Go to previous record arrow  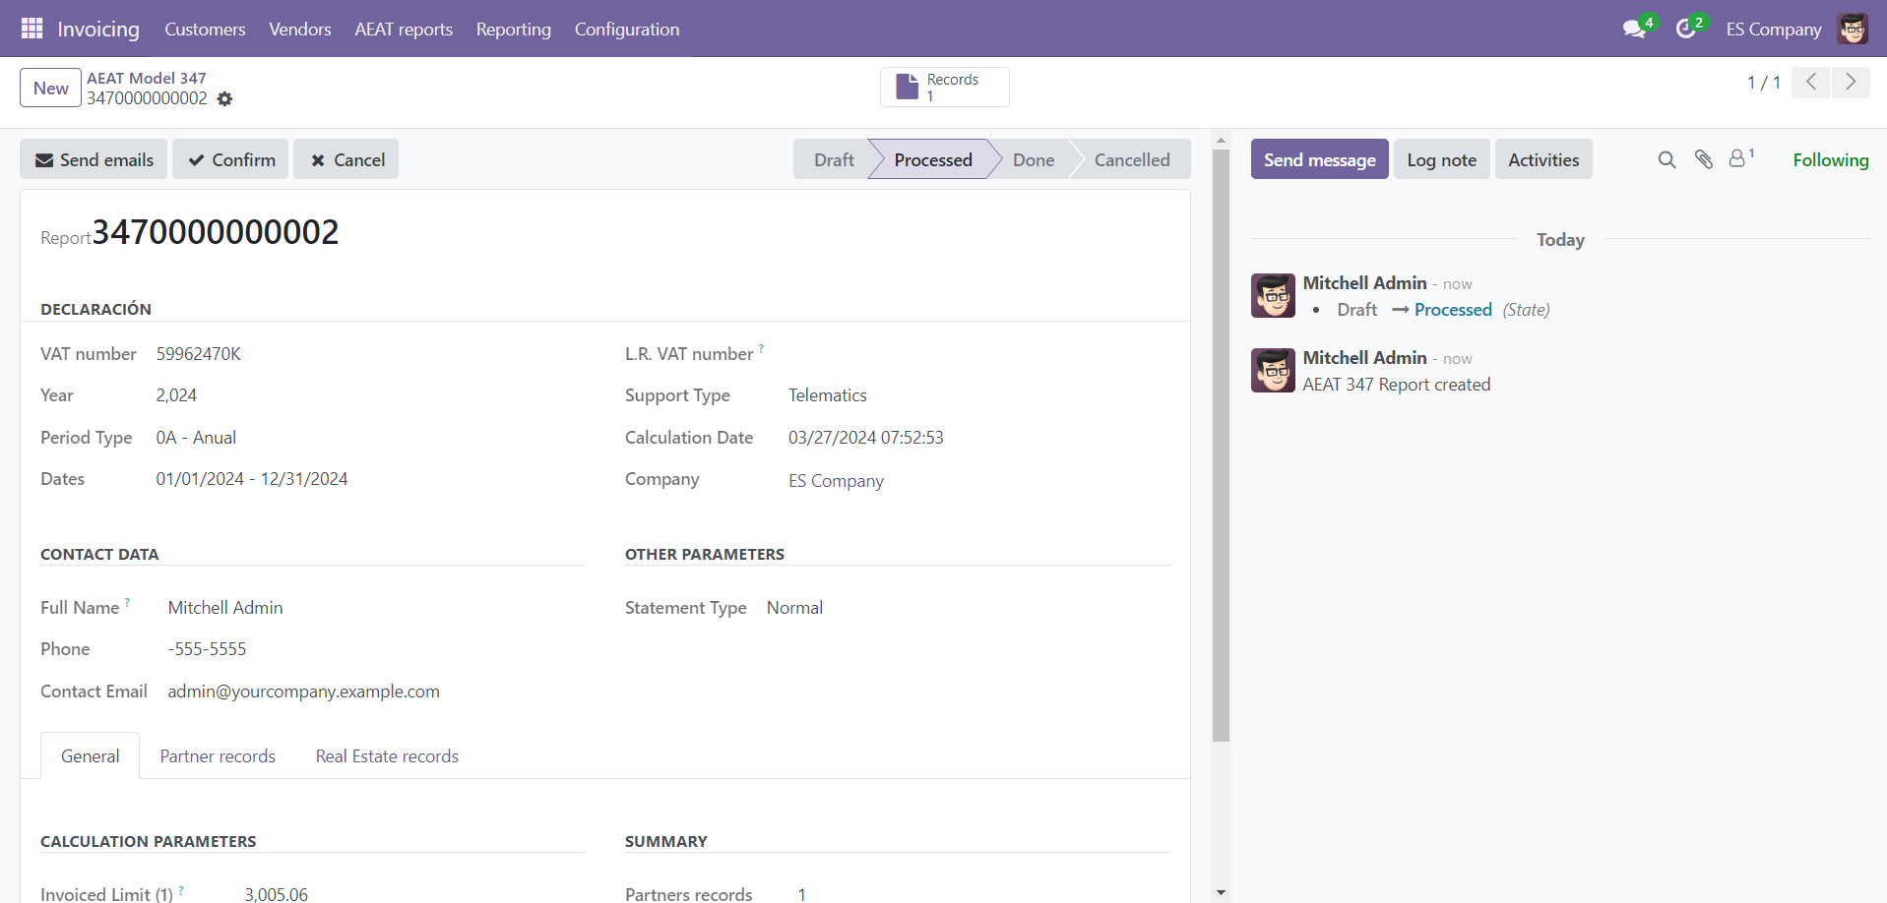1810,82
